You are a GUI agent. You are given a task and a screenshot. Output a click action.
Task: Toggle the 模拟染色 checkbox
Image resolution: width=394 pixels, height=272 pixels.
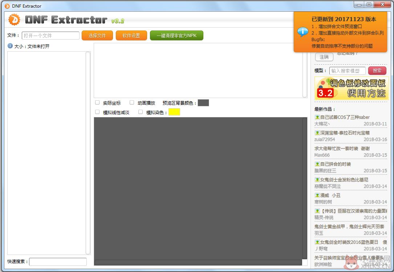141,112
